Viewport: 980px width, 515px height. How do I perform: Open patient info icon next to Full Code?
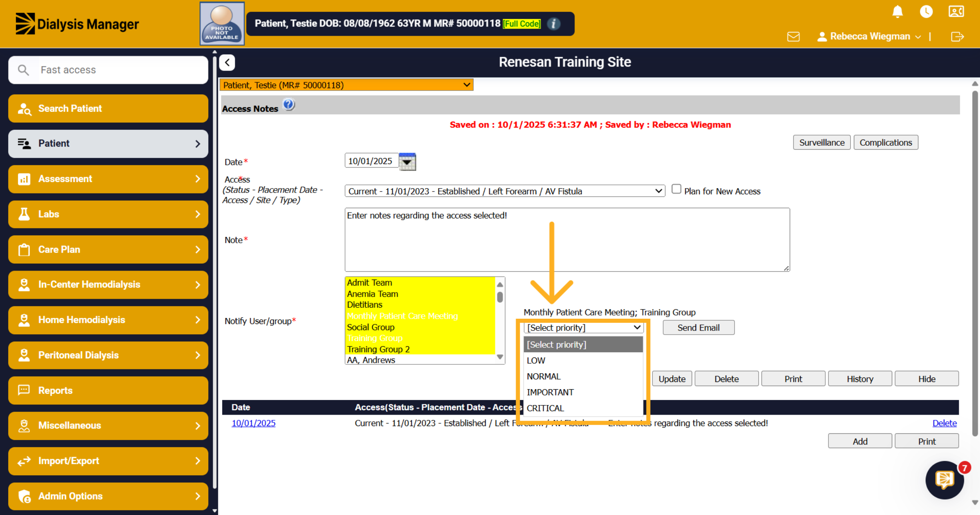pos(553,24)
